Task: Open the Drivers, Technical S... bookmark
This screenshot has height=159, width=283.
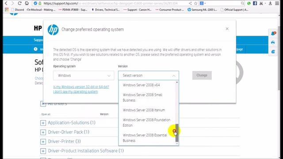Action: click(x=105, y=10)
